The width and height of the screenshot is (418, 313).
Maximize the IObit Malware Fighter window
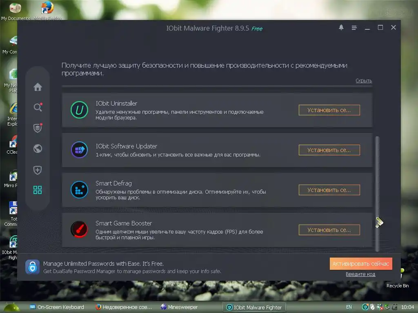pyautogui.click(x=380, y=27)
